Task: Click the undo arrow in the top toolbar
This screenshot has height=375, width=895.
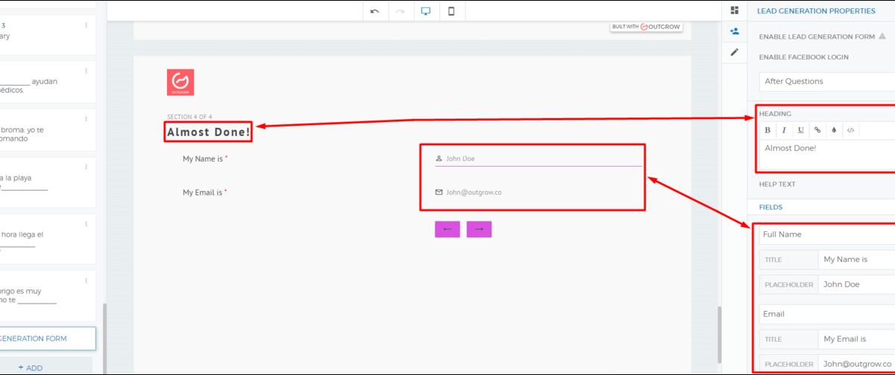Action: 374,11
